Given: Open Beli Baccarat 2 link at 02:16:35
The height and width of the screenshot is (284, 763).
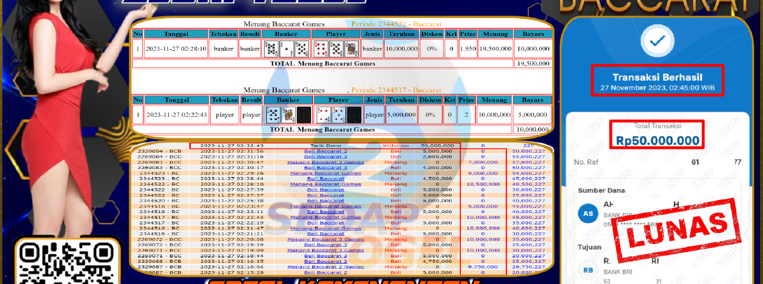Looking at the screenshot, I should click(326, 261).
